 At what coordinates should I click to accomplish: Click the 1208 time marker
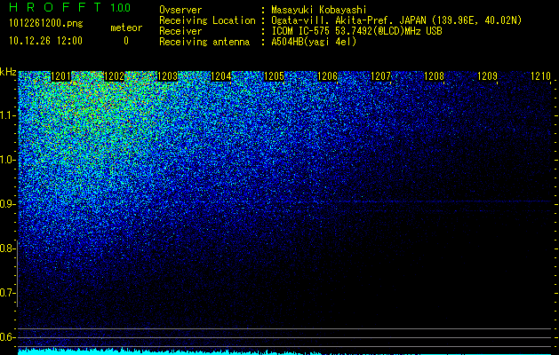click(435, 76)
